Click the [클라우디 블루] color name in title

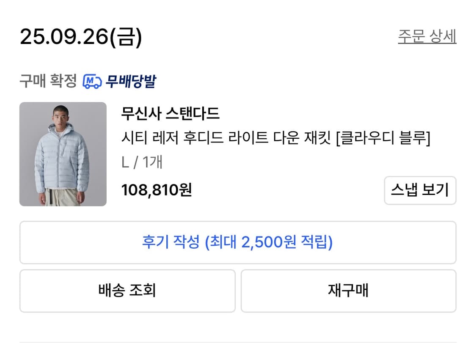[382, 138]
